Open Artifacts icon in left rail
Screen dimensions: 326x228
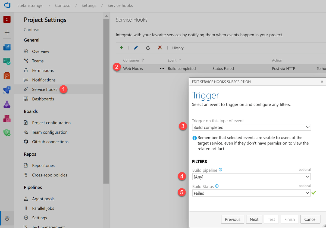tap(7, 118)
